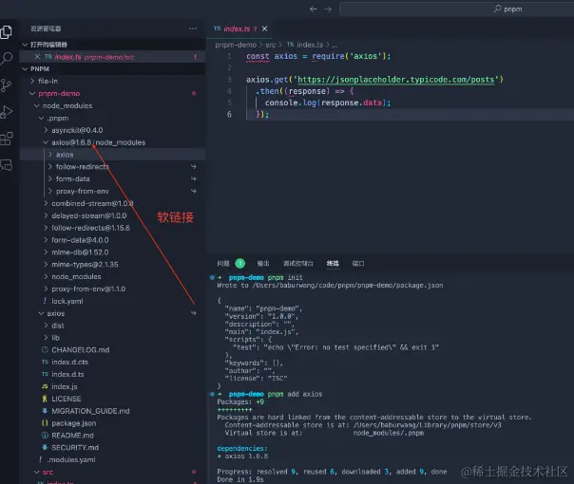Expand the follow-redirects@1.15.6 folder
The image size is (574, 484).
coord(112,228)
